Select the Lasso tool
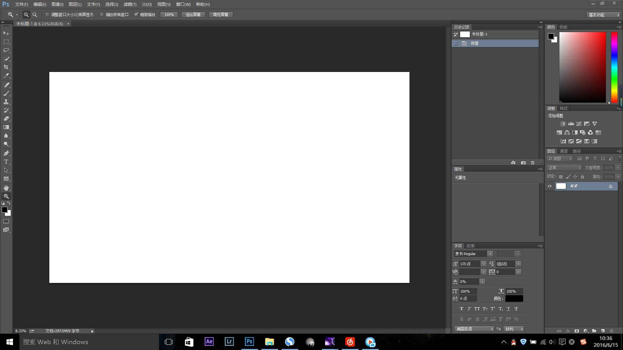The image size is (623, 350). 6,50
